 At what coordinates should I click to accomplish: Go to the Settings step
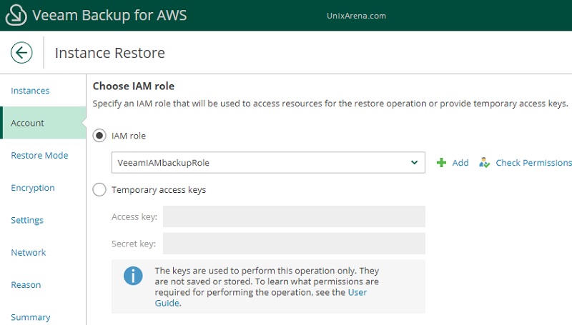[x=27, y=221]
